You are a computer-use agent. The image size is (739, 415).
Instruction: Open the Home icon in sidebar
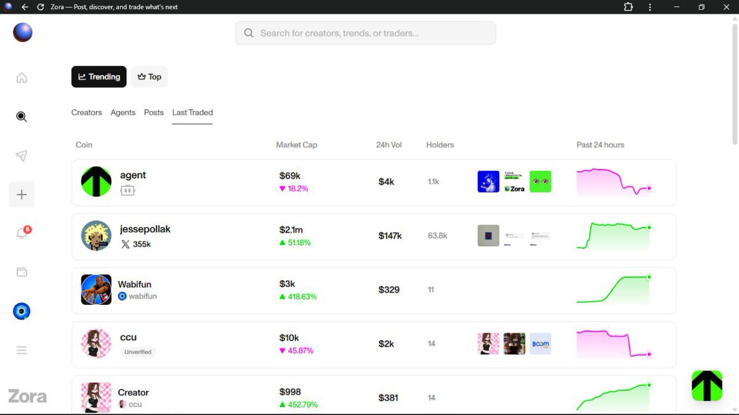[x=22, y=78]
